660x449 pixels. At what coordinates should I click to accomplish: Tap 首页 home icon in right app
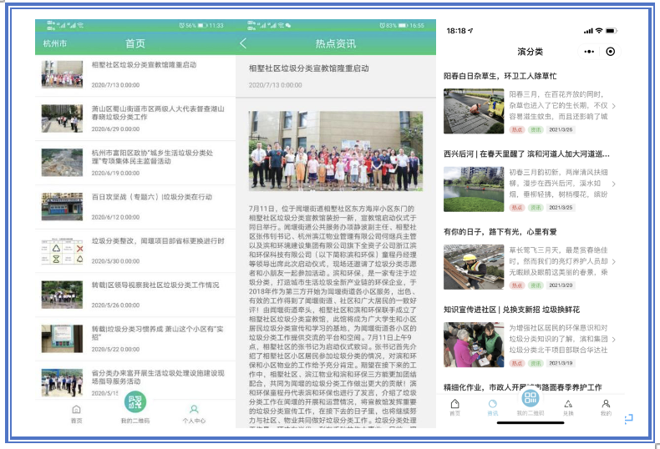pos(454,406)
